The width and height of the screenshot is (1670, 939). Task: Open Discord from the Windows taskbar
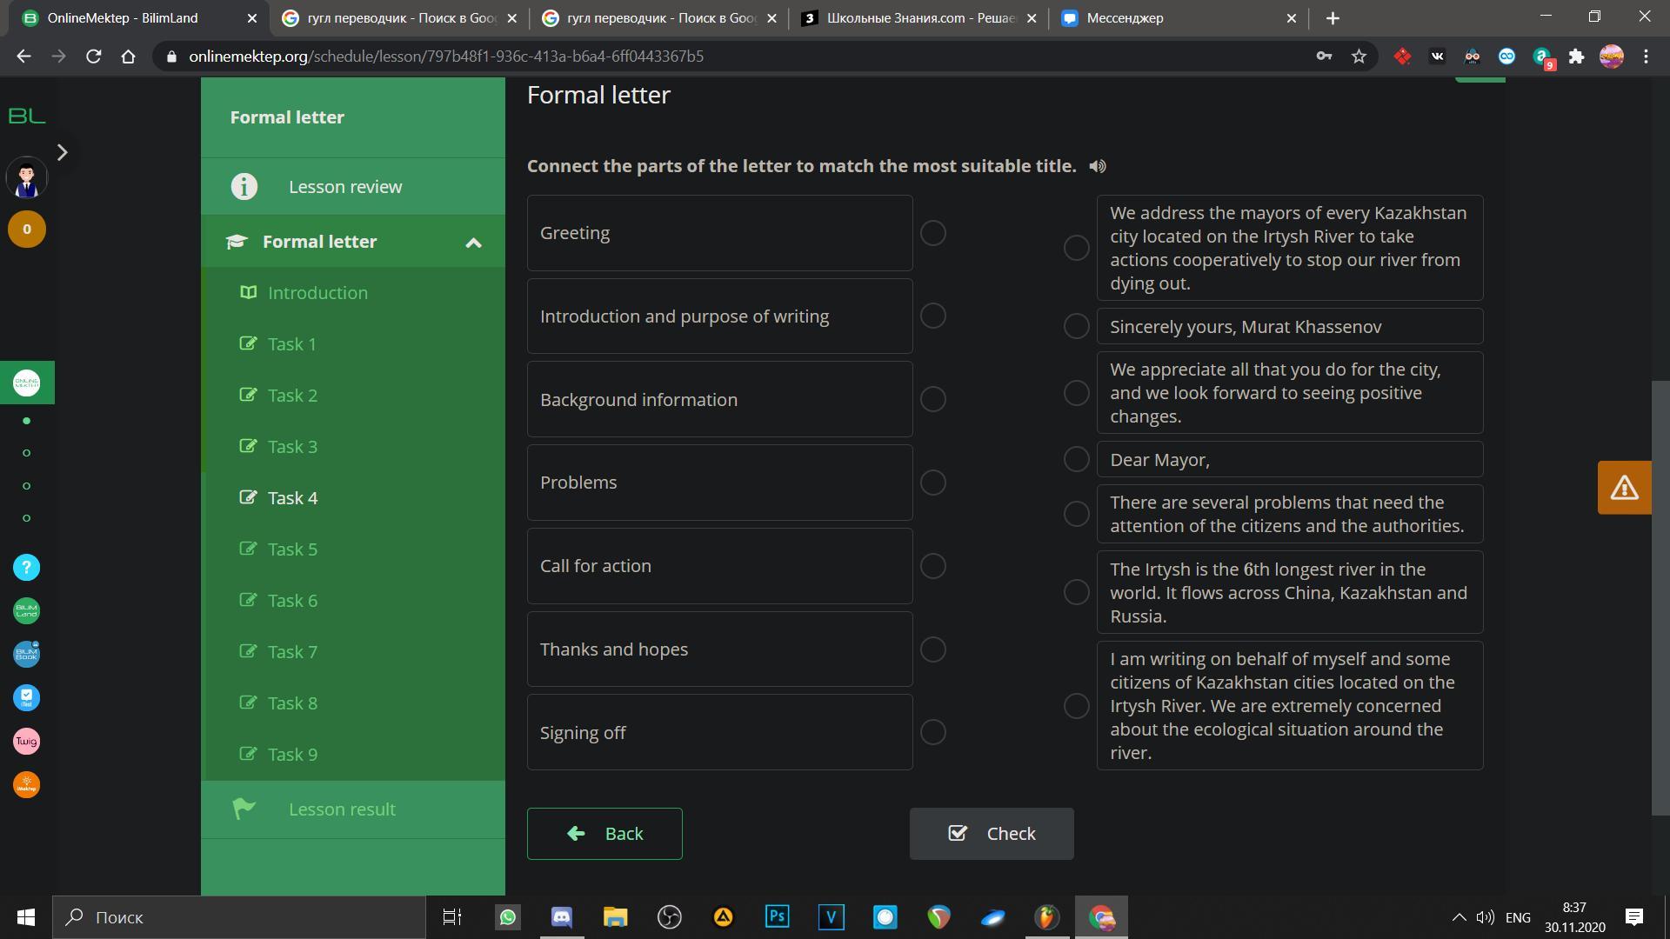click(562, 917)
